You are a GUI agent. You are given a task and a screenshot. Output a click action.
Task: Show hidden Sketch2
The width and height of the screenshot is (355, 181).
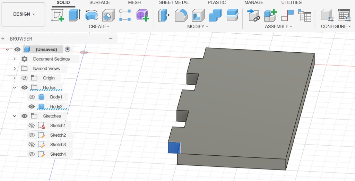click(x=32, y=135)
